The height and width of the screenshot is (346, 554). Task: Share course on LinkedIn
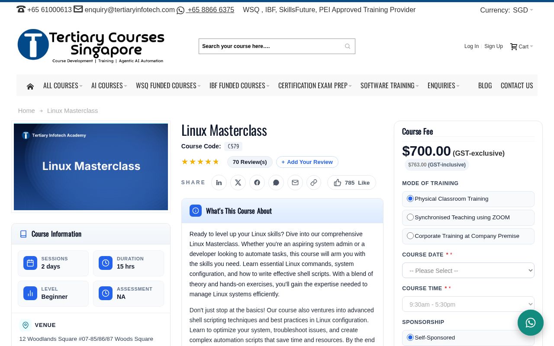point(219,183)
